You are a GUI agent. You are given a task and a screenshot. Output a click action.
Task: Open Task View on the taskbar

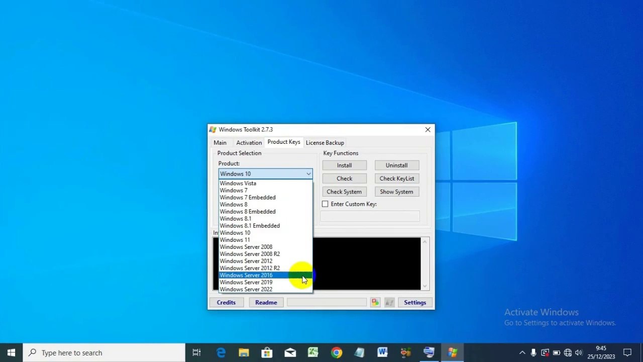pyautogui.click(x=196, y=352)
